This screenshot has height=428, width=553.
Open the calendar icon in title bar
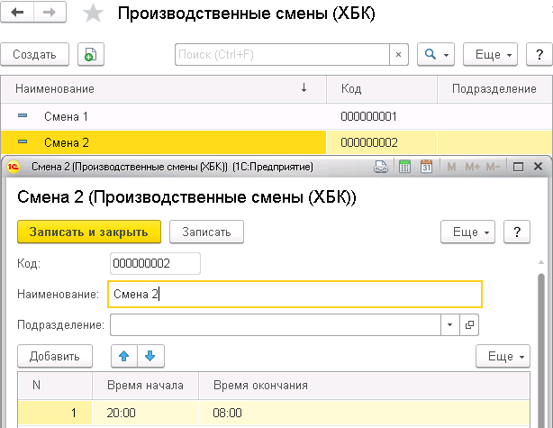click(426, 168)
